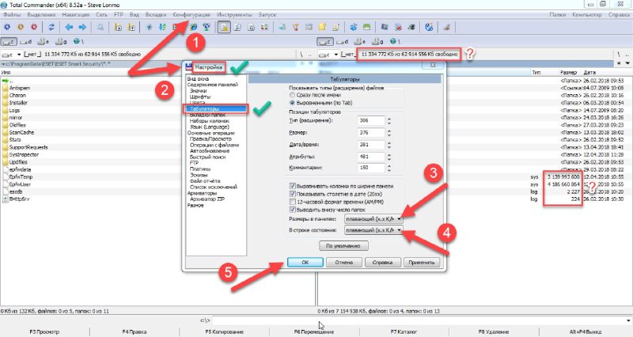Go back with the blue left arrow
This screenshot has height=337, width=633.
pyautogui.click(x=69, y=27)
